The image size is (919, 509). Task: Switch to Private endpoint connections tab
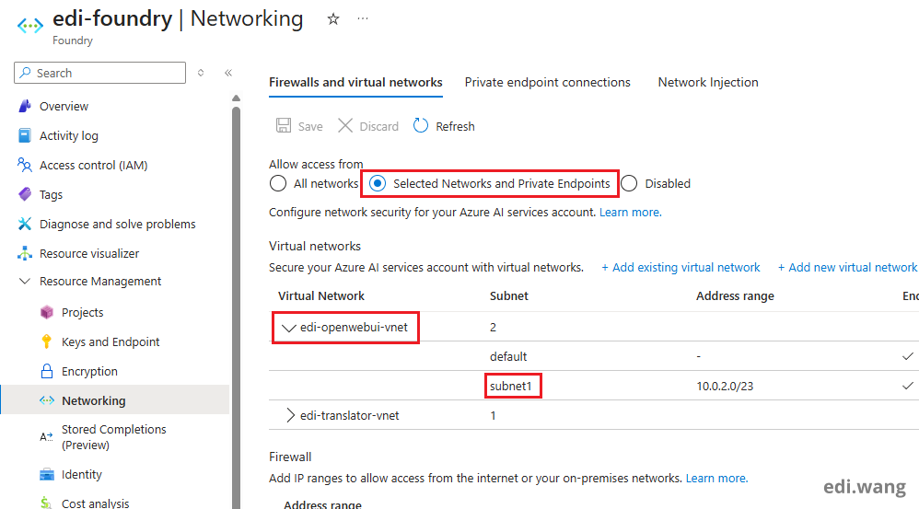click(x=547, y=82)
